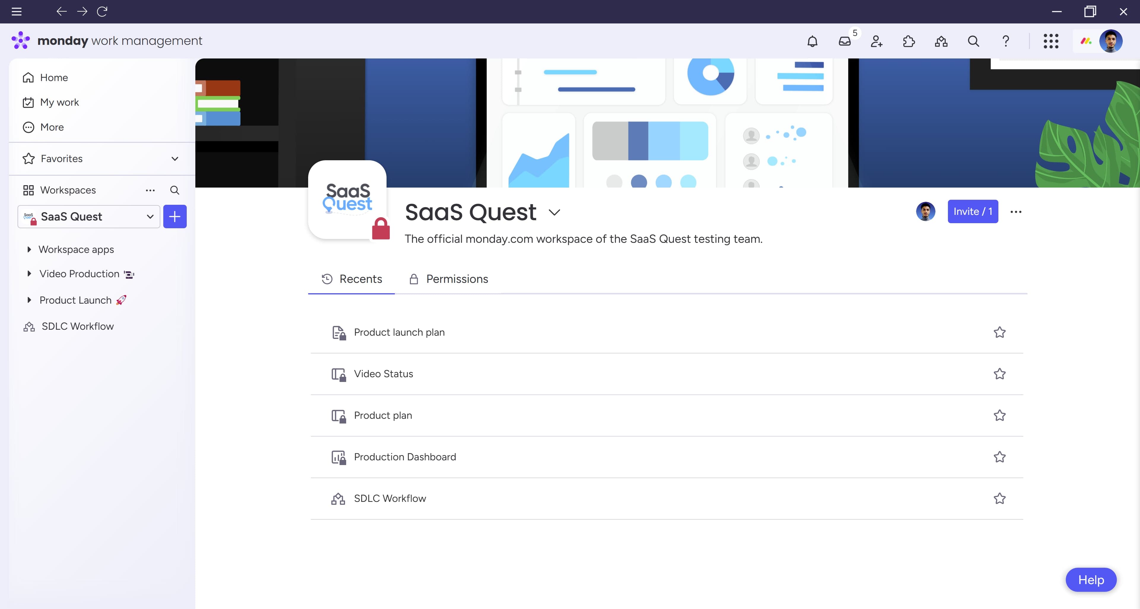The height and width of the screenshot is (609, 1140).
Task: Click the Favorites label in sidebar
Action: click(61, 159)
